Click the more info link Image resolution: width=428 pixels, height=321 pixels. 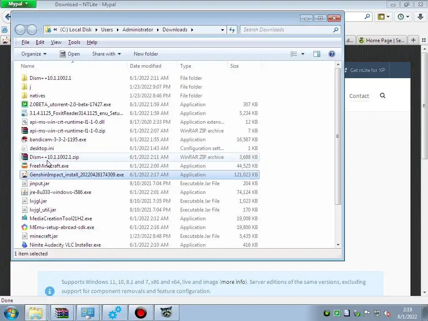(233, 282)
